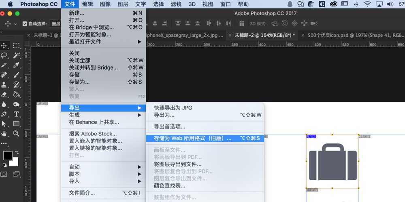This screenshot has width=405, height=202.
Task: Click the black foreground color swatch
Action: [8, 156]
